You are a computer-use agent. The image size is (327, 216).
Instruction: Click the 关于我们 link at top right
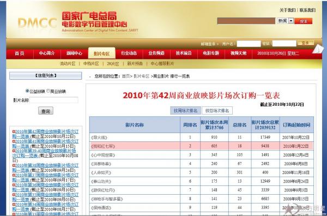pos(287,10)
